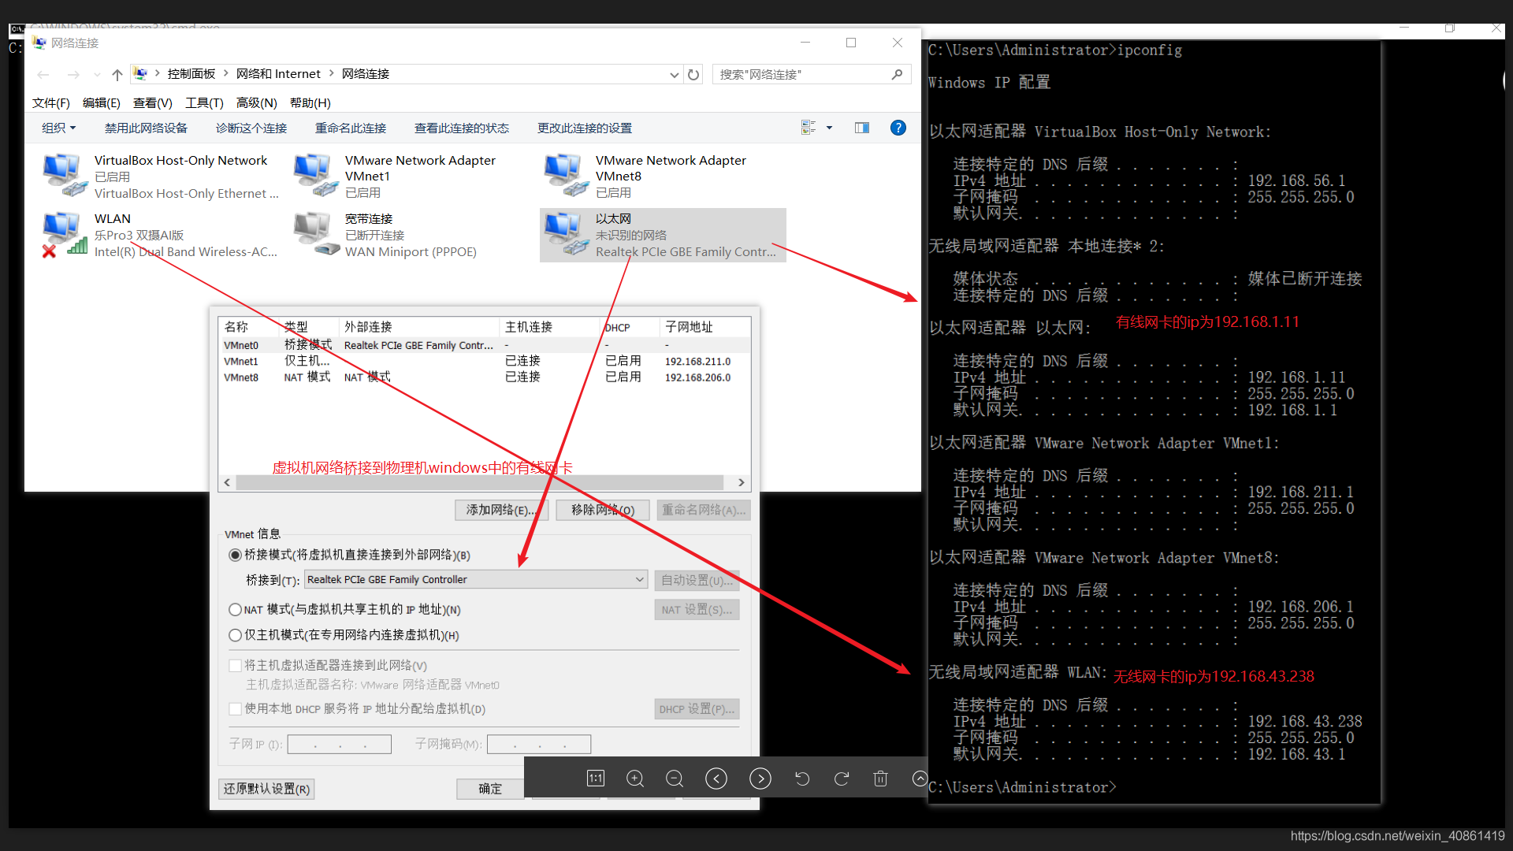
Task: Delete image with trash icon in viewer
Action: coord(881,779)
